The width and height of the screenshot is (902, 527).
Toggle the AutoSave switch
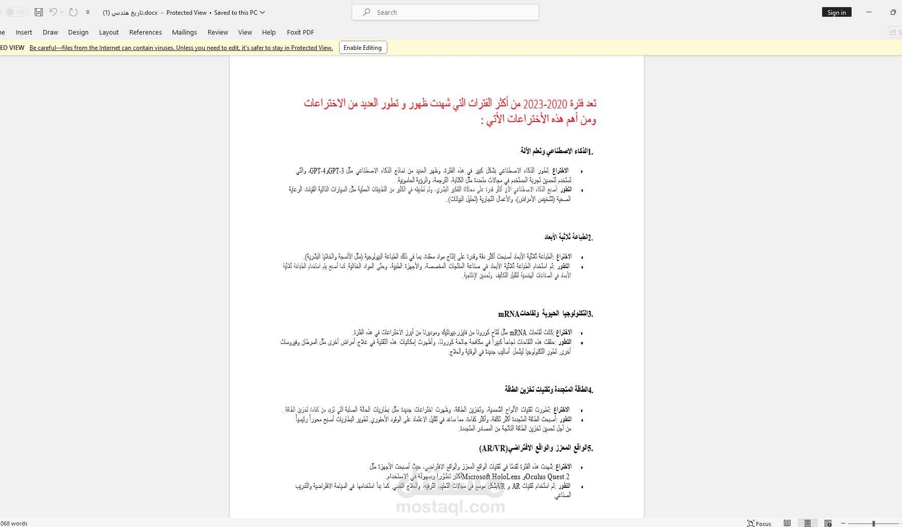[16, 12]
